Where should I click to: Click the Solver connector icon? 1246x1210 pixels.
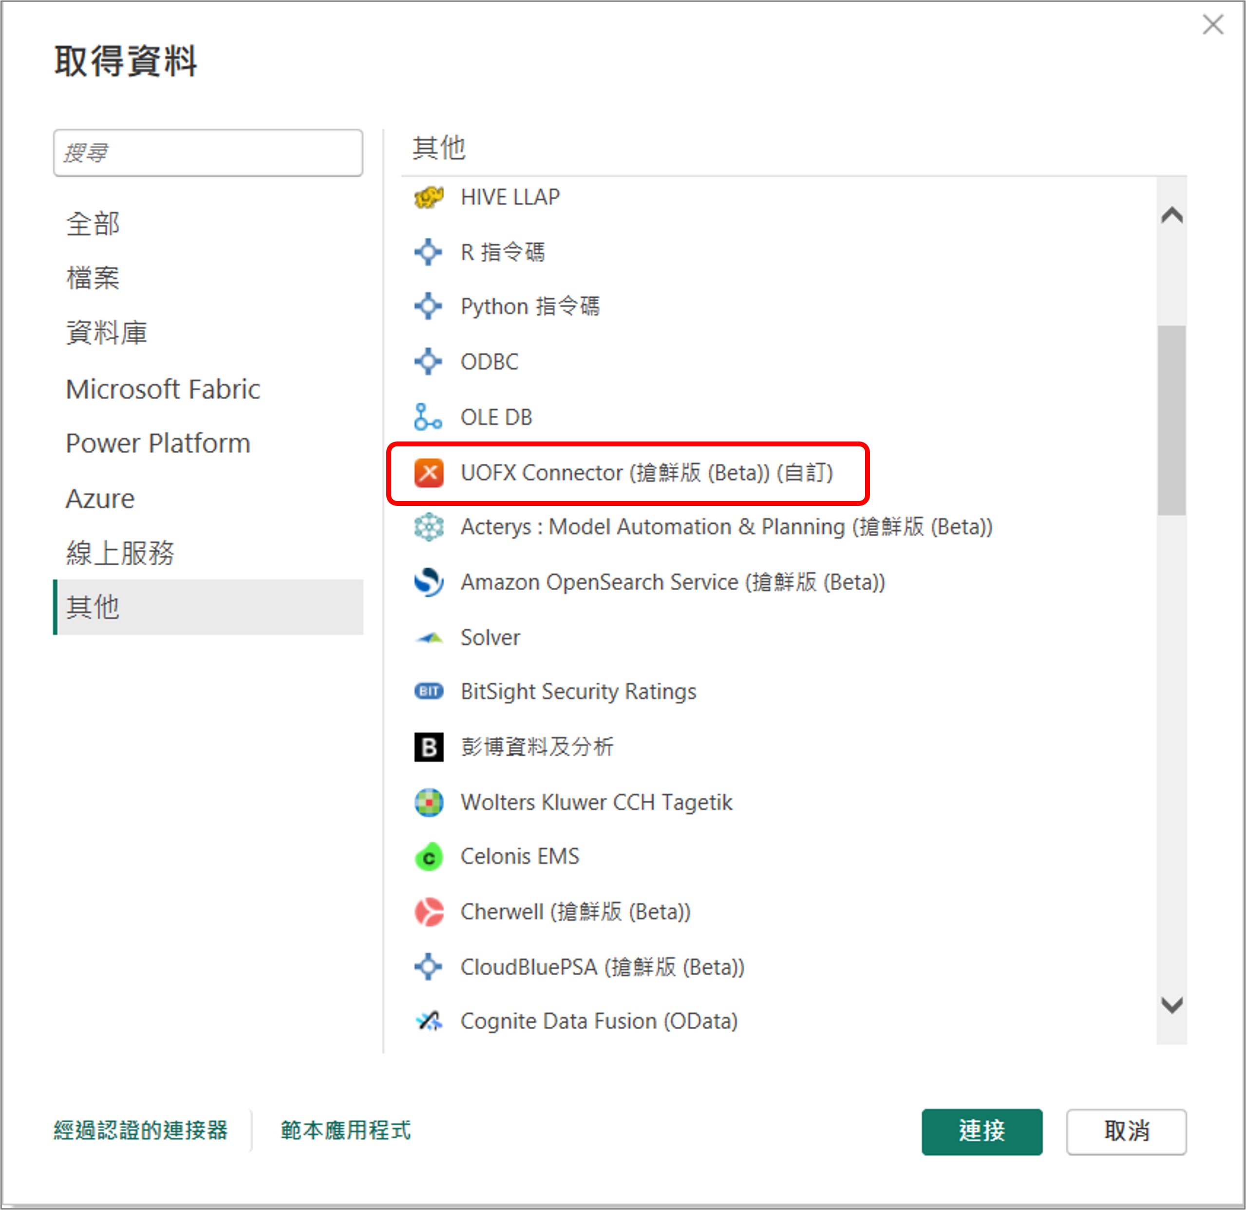click(x=429, y=638)
